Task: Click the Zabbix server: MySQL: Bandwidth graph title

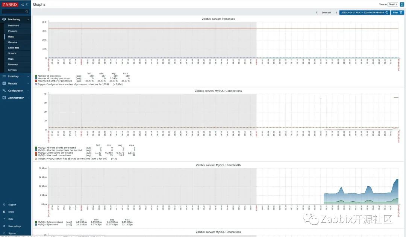Action: point(218,165)
